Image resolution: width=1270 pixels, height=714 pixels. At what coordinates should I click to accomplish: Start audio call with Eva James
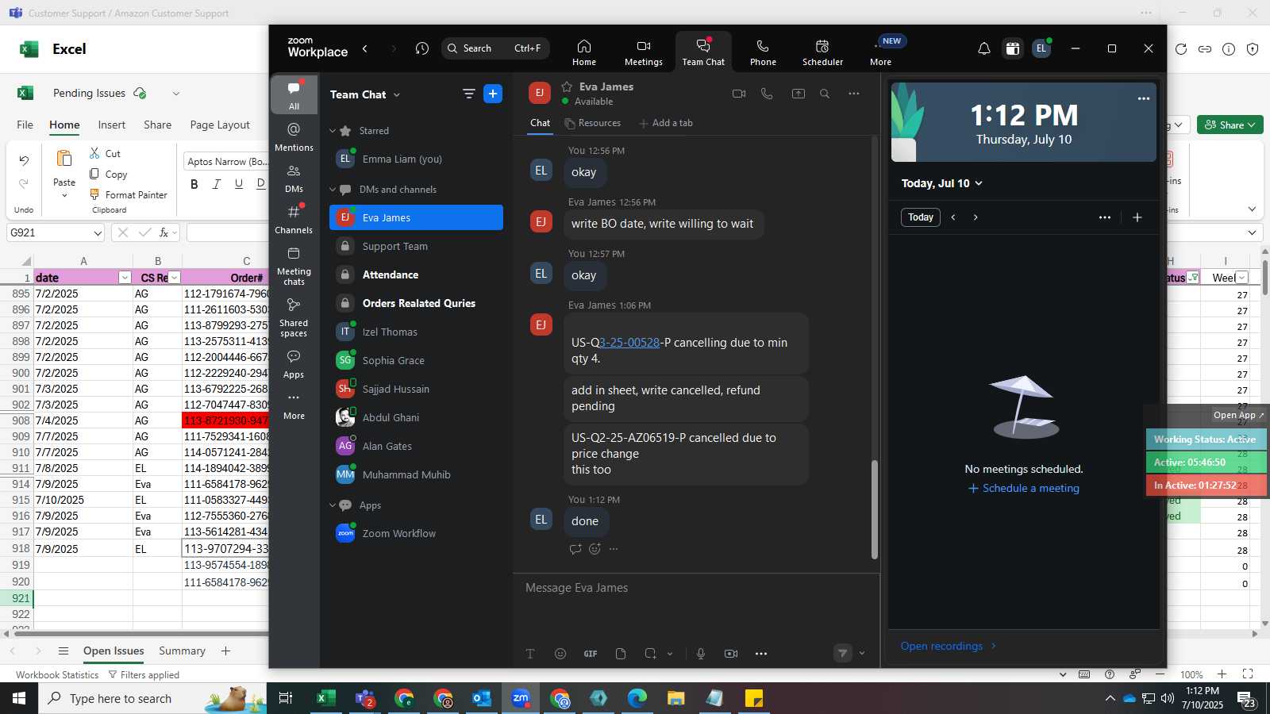pos(767,94)
